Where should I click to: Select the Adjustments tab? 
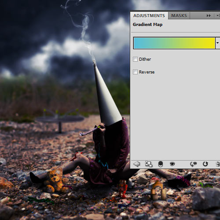pos(149,15)
